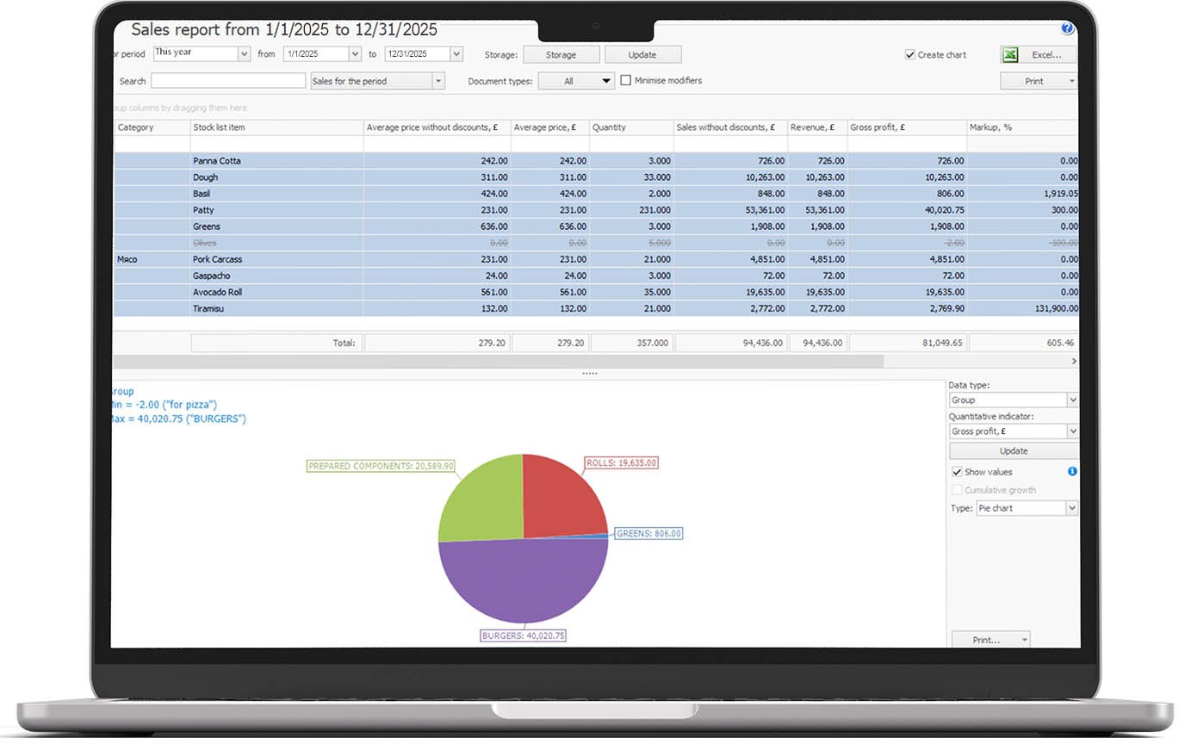Enable Minimise modifiers
Screen dimensions: 1191x744
[624, 80]
